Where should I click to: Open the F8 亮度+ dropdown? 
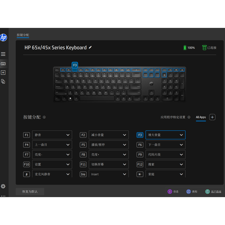[x=109, y=154]
